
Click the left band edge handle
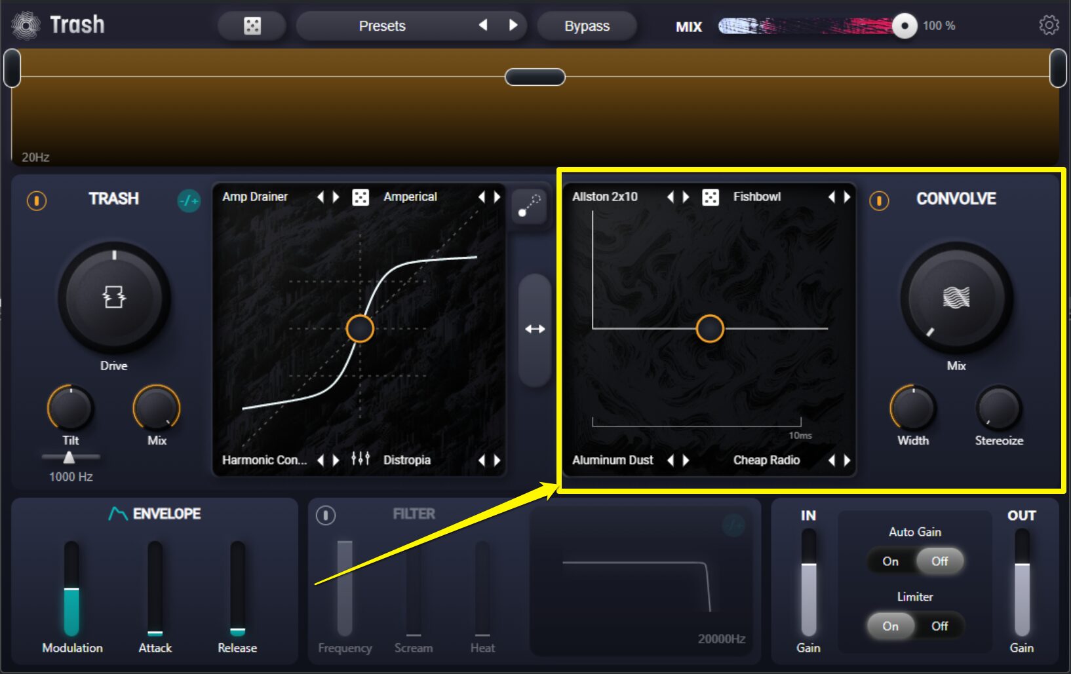click(12, 68)
